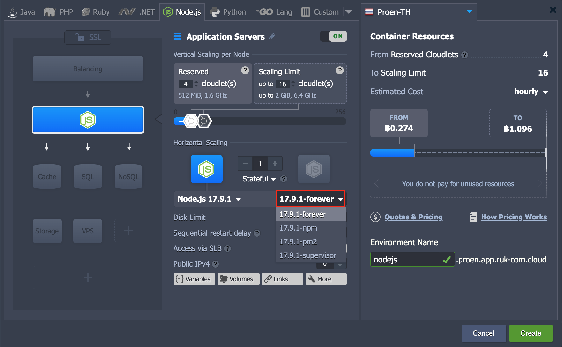Open the Application Servers layer menu icon

pos(177,36)
